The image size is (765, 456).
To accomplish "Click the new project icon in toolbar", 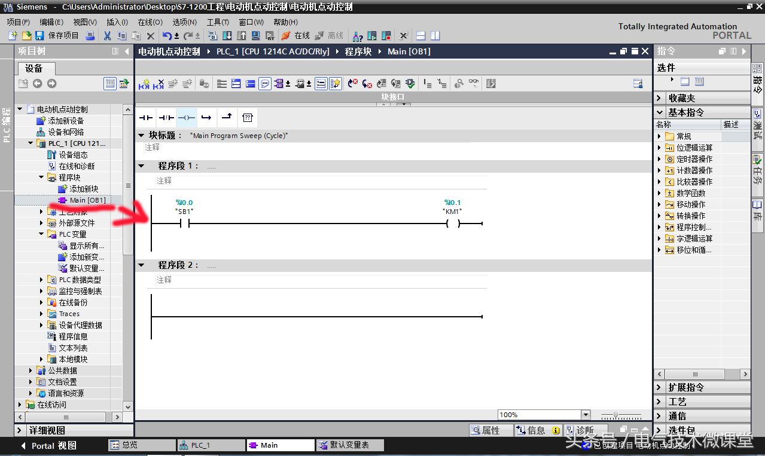I will [12, 36].
